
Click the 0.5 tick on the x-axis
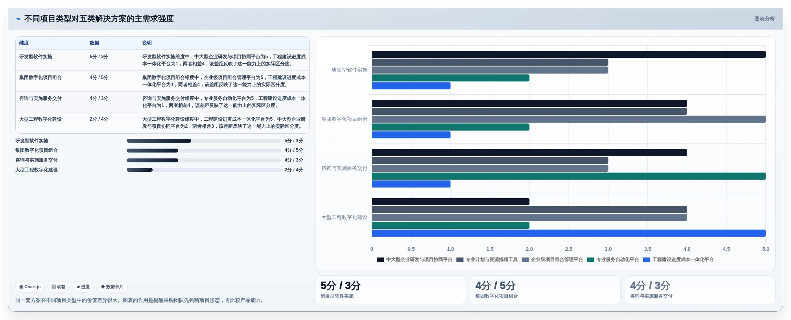point(411,249)
